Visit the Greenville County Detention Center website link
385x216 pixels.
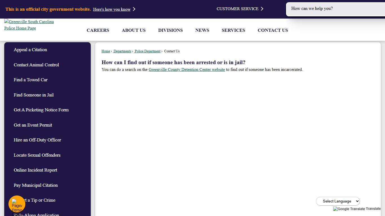pos(187,69)
